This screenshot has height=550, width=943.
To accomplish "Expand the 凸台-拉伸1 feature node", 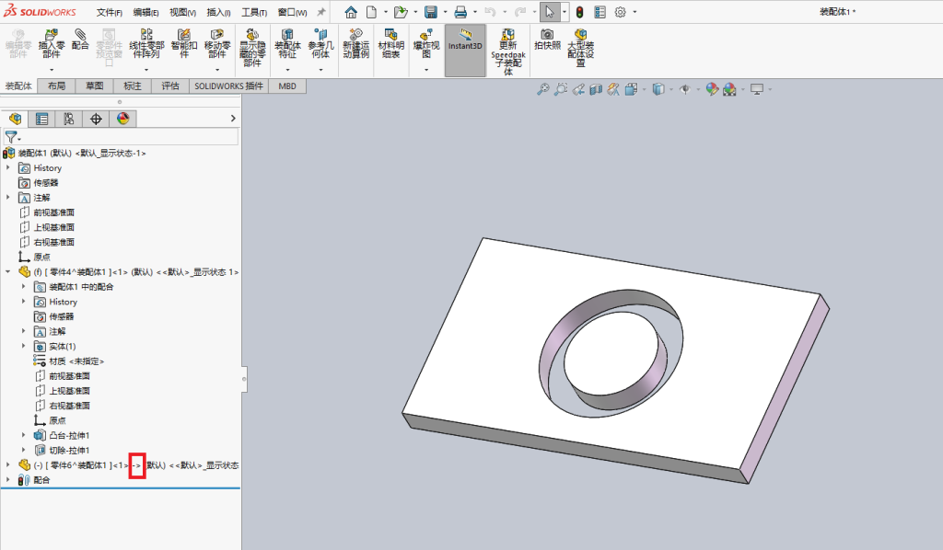I will tap(23, 435).
